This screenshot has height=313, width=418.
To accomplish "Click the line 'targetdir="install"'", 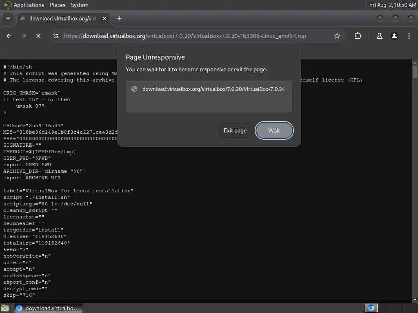I will [33, 230].
